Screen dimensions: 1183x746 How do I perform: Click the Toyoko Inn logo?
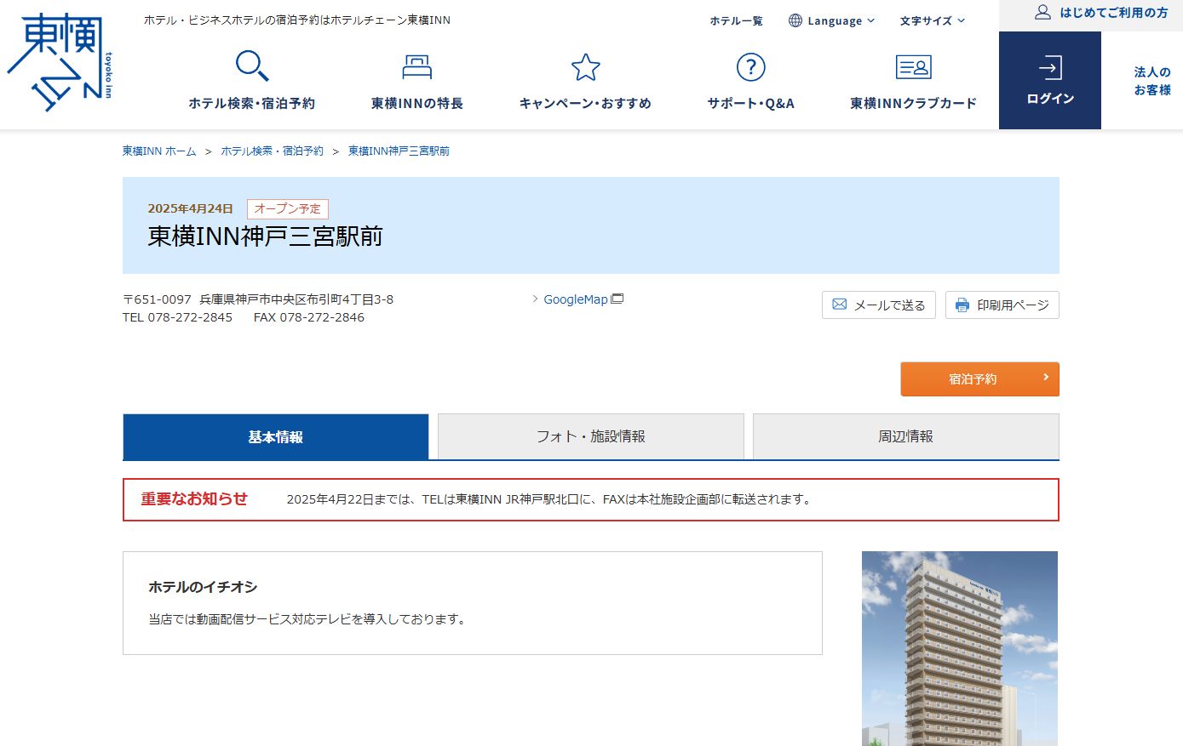[x=60, y=62]
